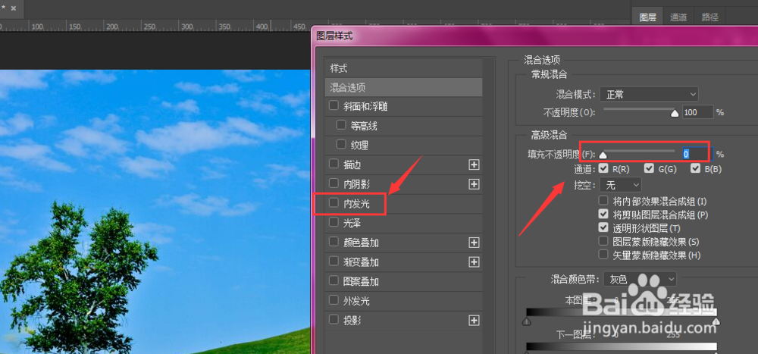Add another Stroke effect with plus icon
758x354 pixels.
point(474,165)
